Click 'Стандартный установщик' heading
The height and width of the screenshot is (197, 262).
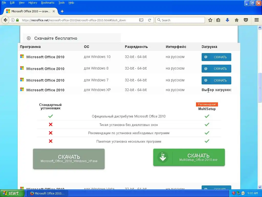(50, 106)
